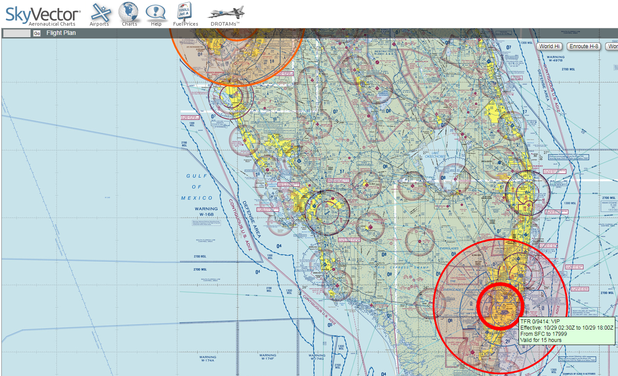Click the 'TFR 0/9414: VIP' tooltip title
The height and width of the screenshot is (376, 618).
pyautogui.click(x=540, y=322)
